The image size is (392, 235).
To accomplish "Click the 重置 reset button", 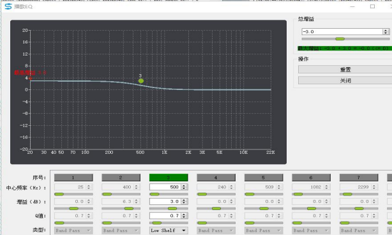I will [x=345, y=70].
